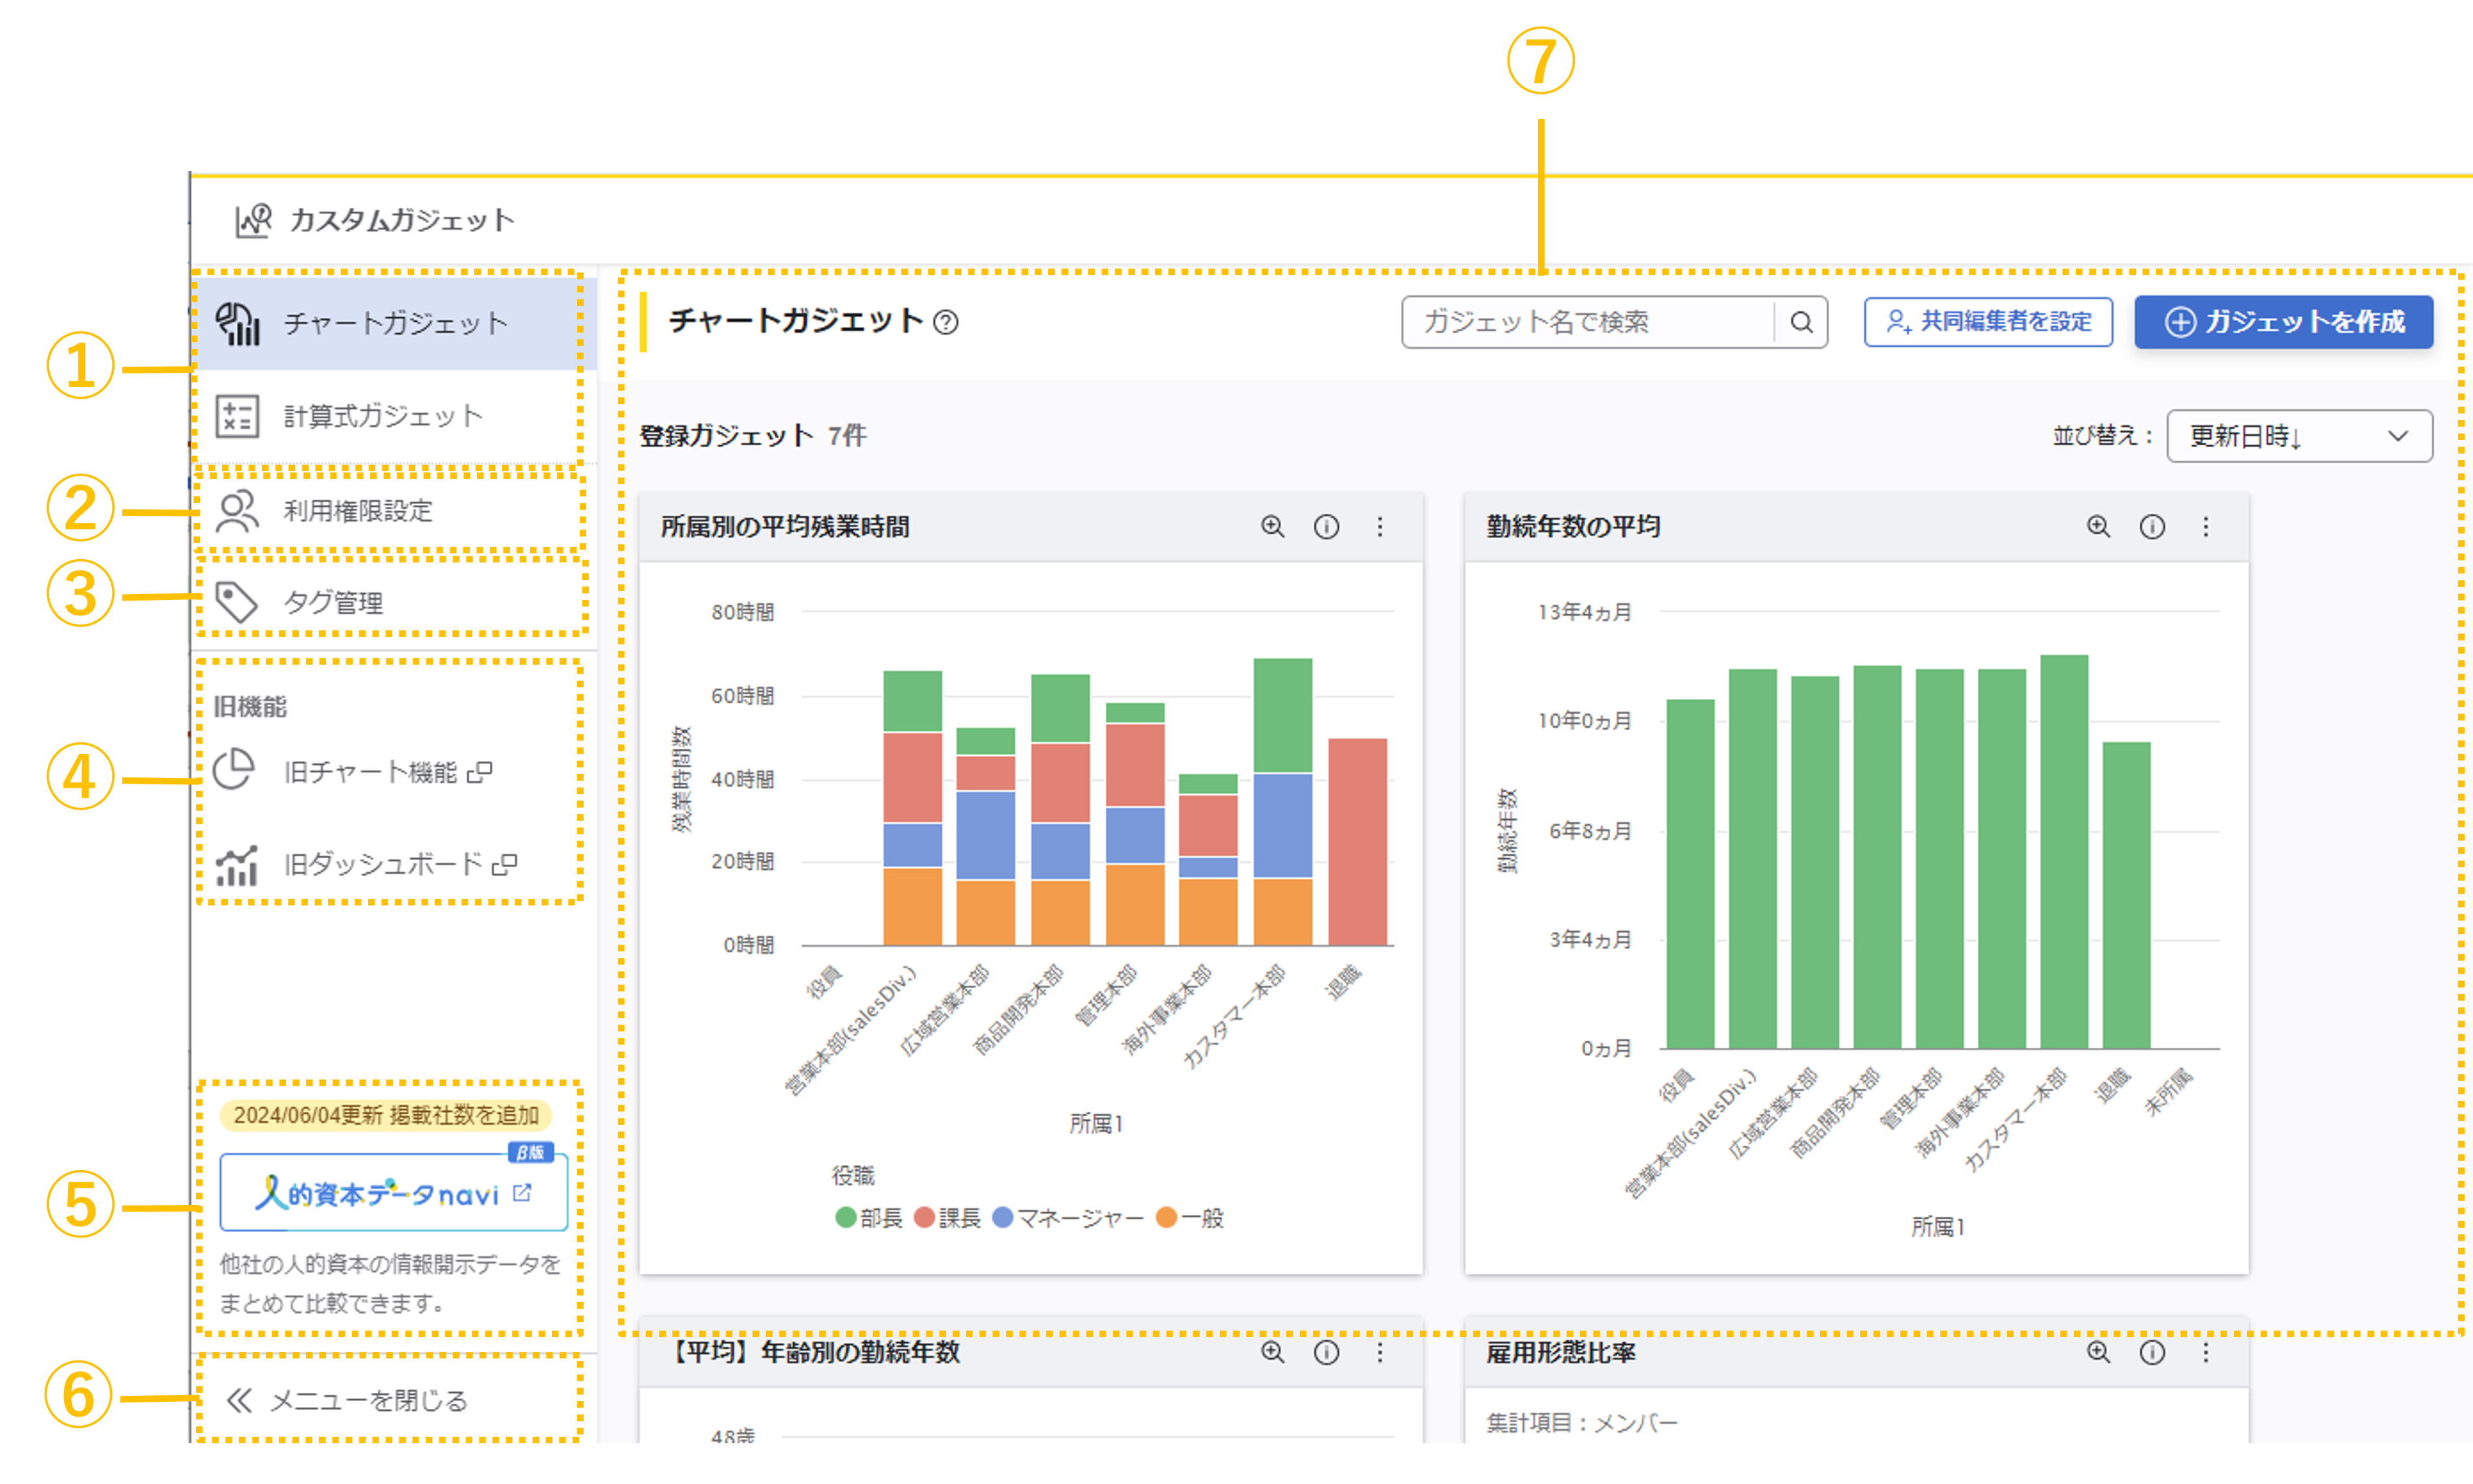
Task: Open the three-dot menu on the 所属別の平均残業時間 gadget
Action: [1379, 526]
